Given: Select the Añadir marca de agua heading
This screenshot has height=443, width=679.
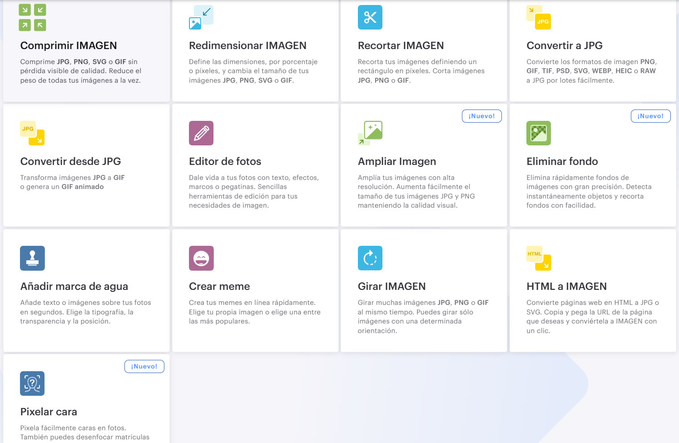Looking at the screenshot, I should coord(74,286).
